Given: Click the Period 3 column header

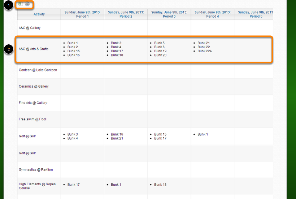Looking at the screenshot, I should (x=169, y=14).
